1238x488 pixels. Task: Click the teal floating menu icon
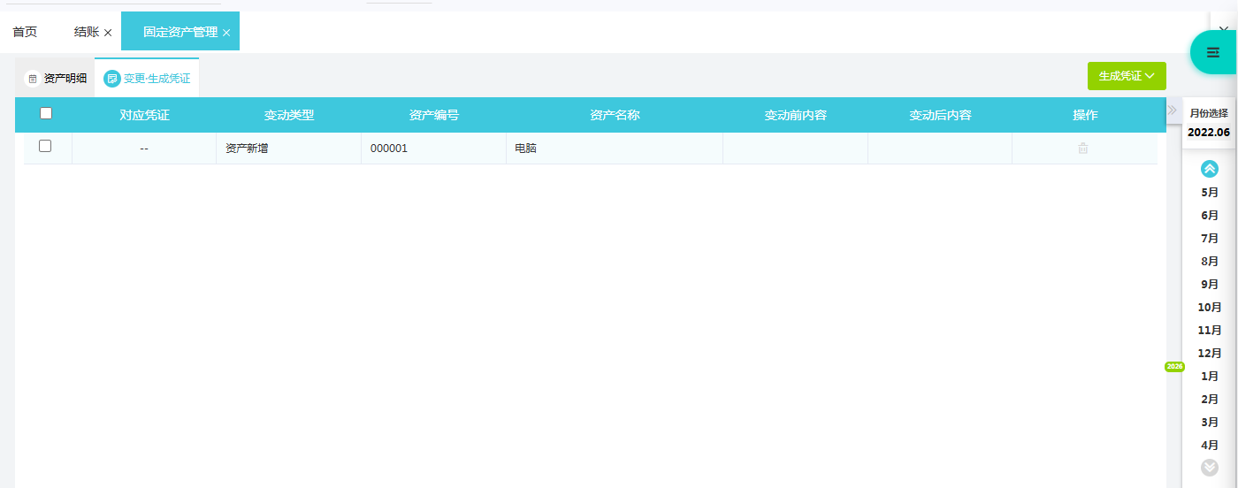click(x=1213, y=52)
